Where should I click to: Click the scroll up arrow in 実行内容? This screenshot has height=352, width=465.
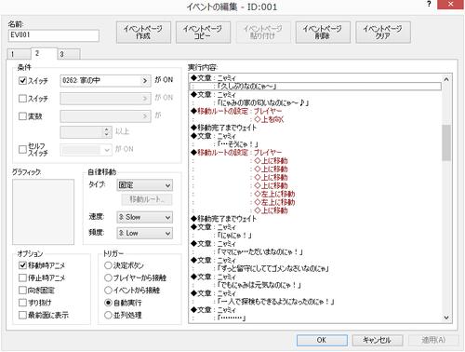pyautogui.click(x=446, y=79)
